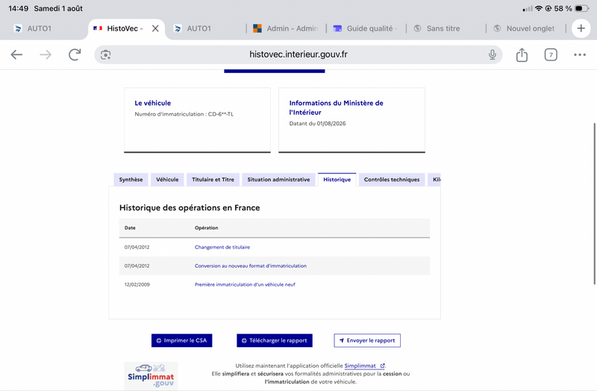Click Première immatriculation d'un véhicule neuf

(x=245, y=284)
